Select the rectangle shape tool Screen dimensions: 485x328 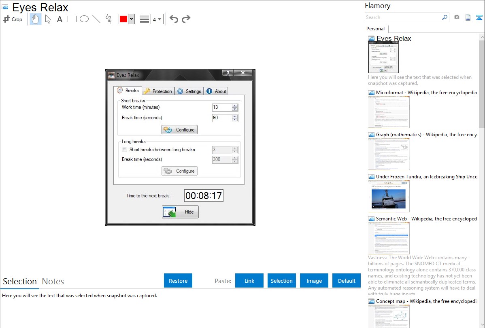click(x=72, y=19)
